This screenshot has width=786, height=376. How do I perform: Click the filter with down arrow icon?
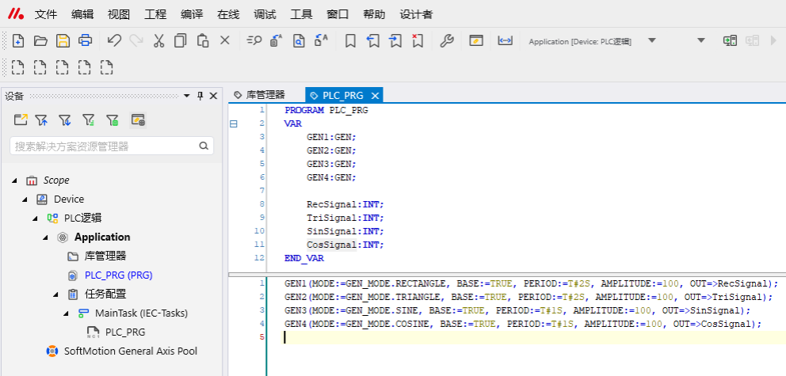[65, 120]
